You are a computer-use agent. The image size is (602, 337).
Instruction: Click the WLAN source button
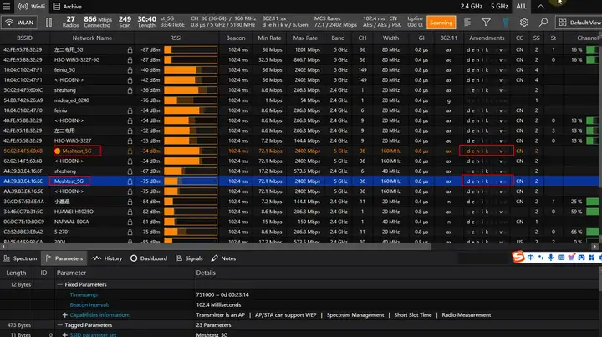coord(20,23)
